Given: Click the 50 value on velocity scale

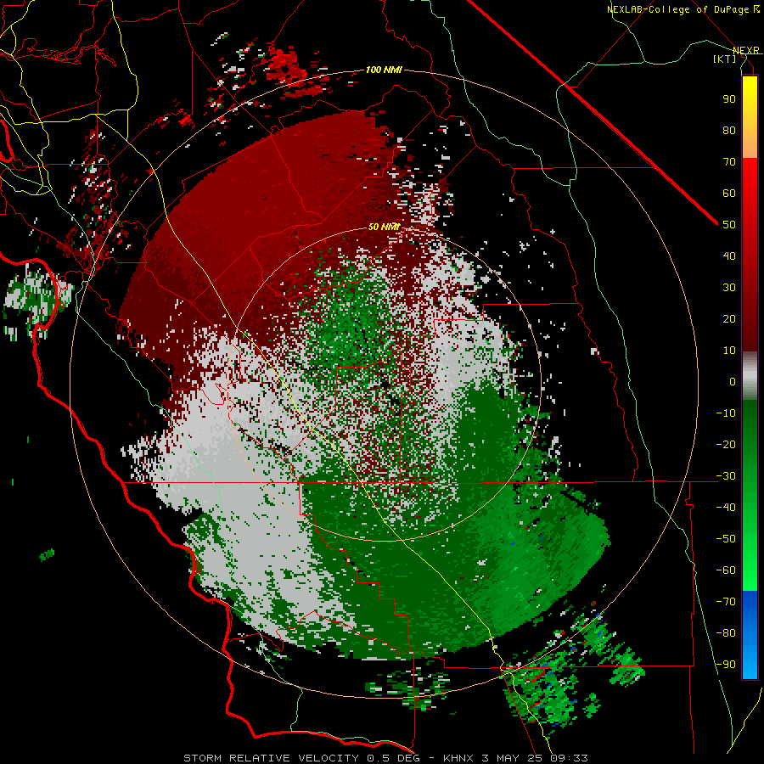Looking at the screenshot, I should (729, 225).
